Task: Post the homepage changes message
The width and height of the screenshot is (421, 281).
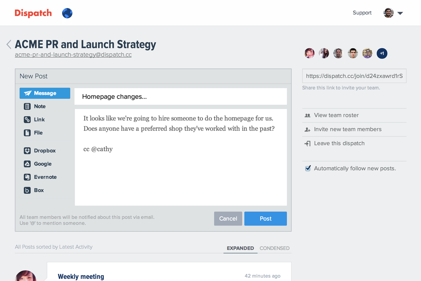Action: (x=265, y=218)
